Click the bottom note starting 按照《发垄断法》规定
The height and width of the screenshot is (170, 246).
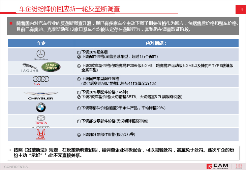click(x=124, y=153)
